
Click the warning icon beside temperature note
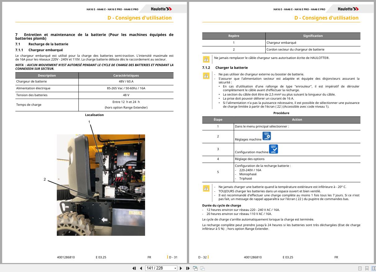point(206,188)
